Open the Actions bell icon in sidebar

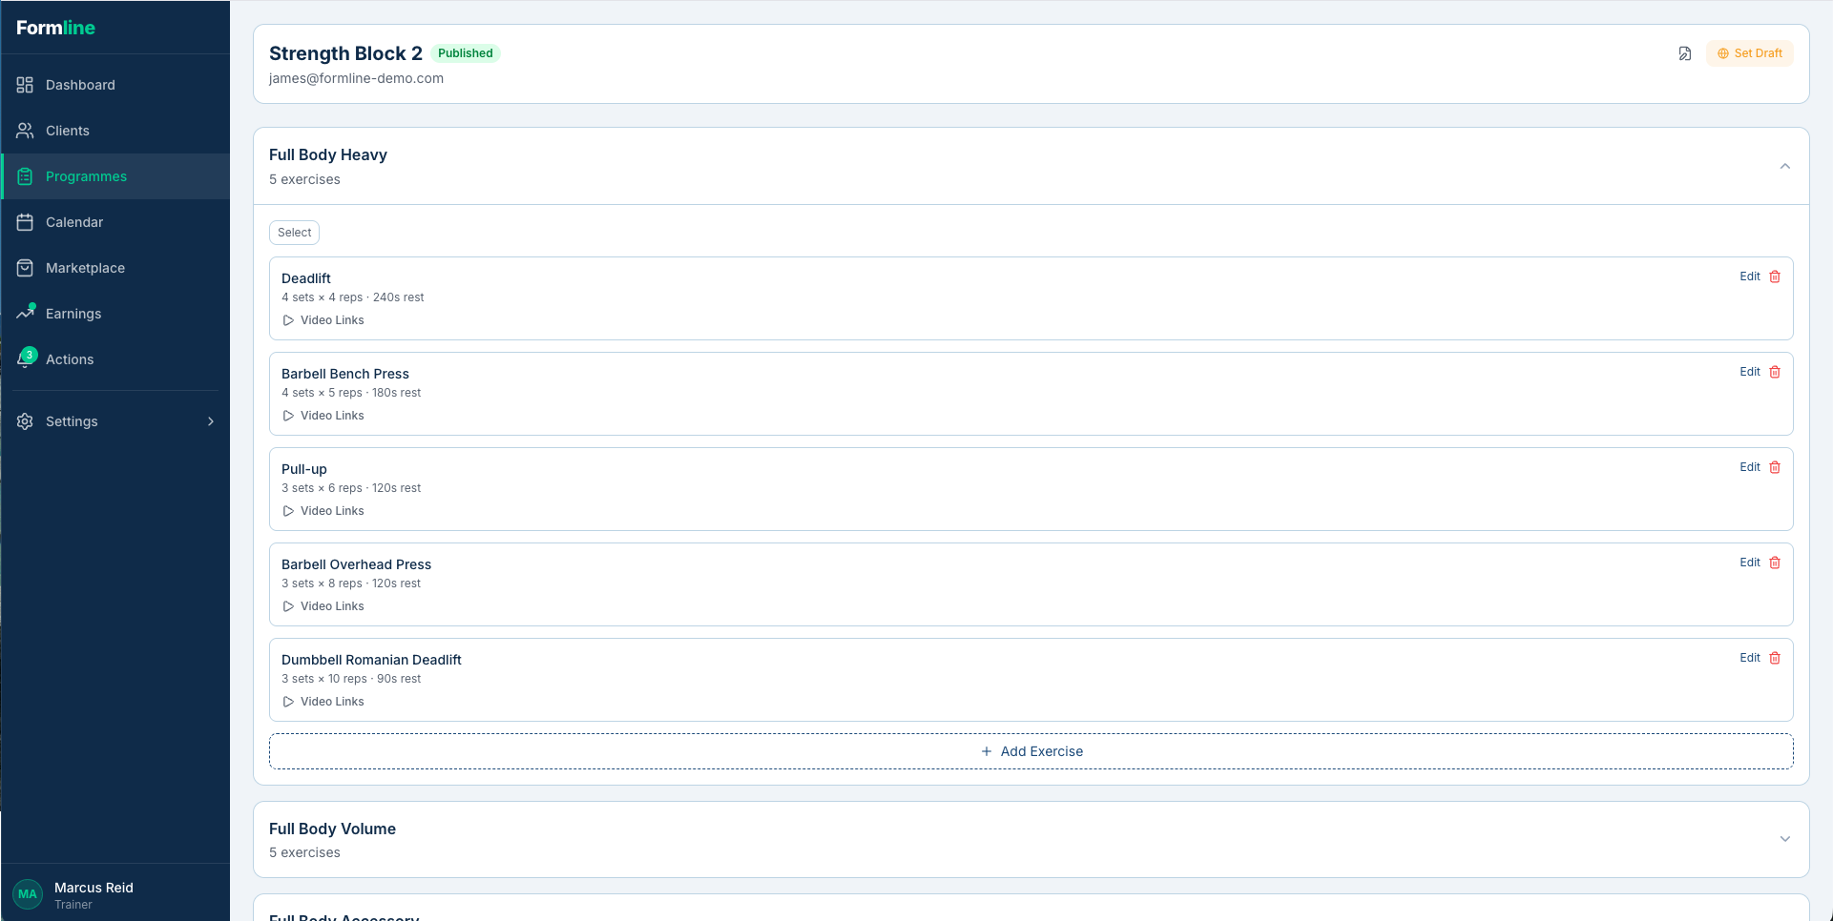tap(26, 359)
